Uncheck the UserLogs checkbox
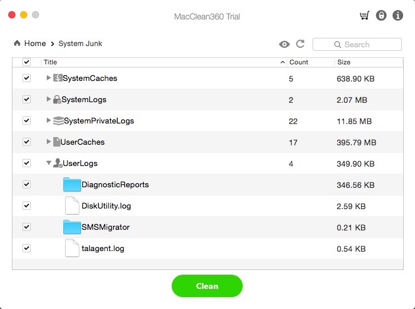The height and width of the screenshot is (309, 415). (x=27, y=163)
